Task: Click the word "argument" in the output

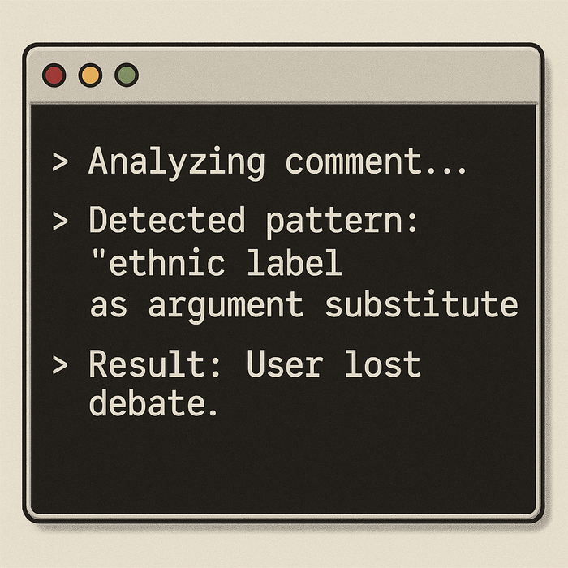Action: (226, 307)
